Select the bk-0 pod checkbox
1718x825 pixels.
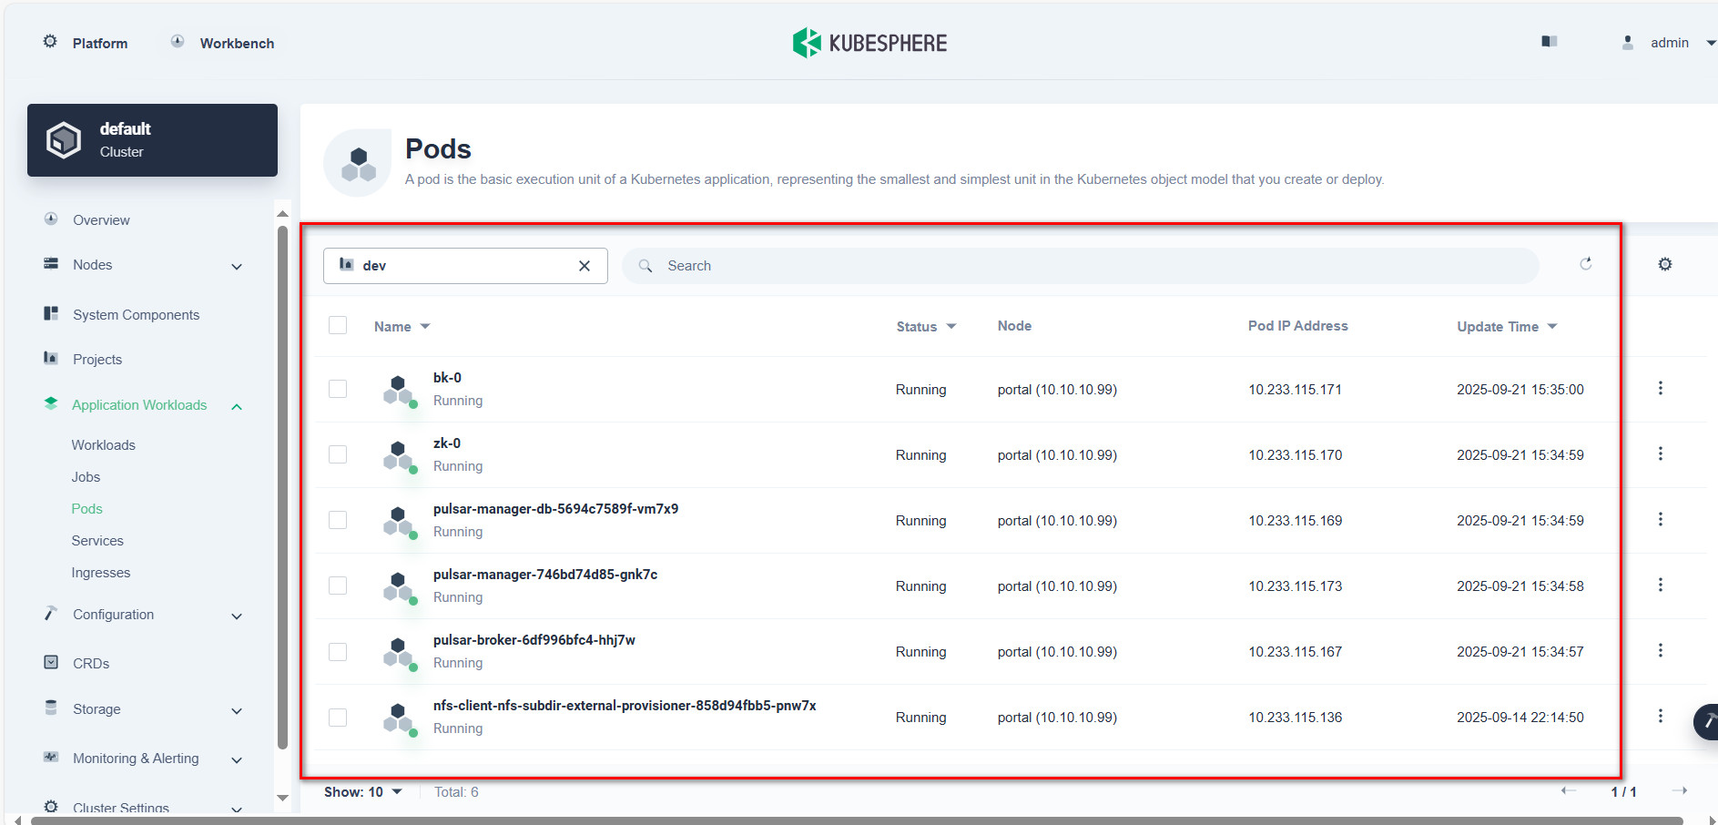(338, 389)
